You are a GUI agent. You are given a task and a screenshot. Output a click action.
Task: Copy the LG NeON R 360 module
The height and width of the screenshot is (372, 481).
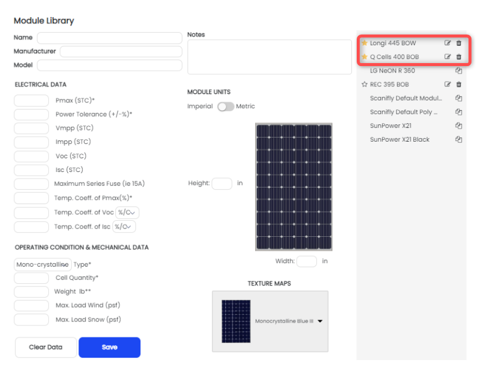click(x=458, y=71)
